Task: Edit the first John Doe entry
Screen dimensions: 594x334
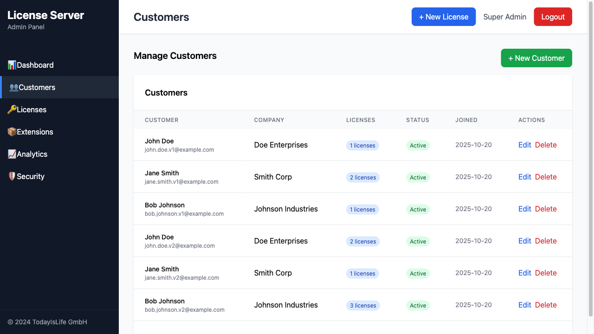Action: point(524,145)
